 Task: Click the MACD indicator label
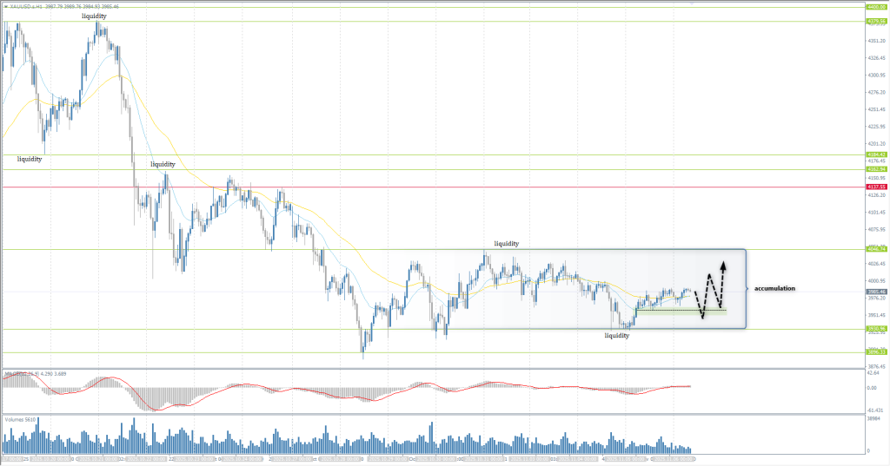(26, 374)
